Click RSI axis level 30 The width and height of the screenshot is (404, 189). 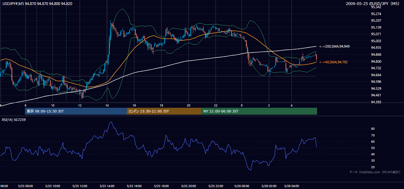(x=373, y=161)
